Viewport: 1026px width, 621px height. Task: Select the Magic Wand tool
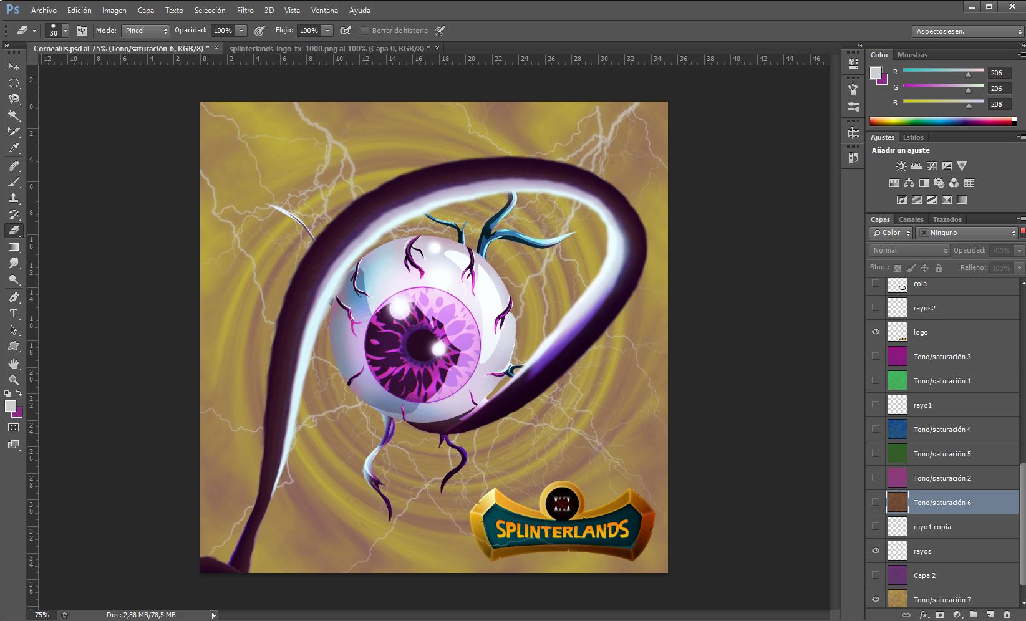tap(13, 115)
